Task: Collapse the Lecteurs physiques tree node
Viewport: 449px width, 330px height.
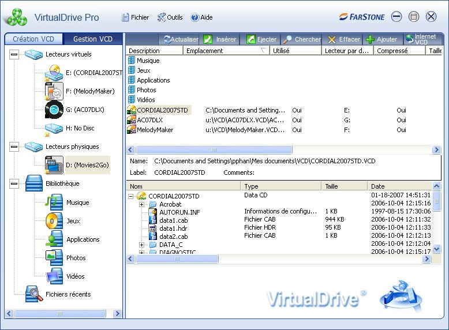Action: (x=14, y=147)
